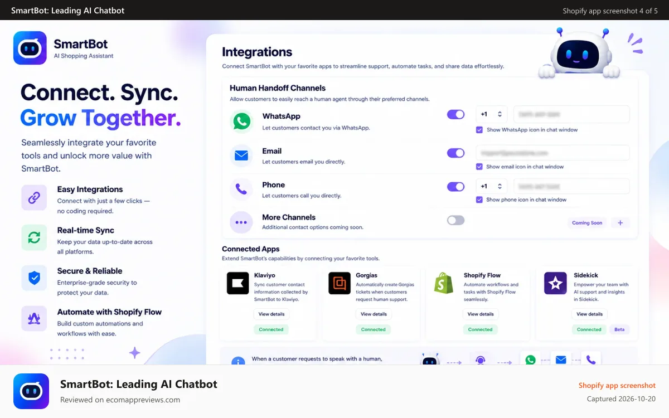Click the Secure & Reliable shield icon
The image size is (669, 418).
(x=34, y=278)
